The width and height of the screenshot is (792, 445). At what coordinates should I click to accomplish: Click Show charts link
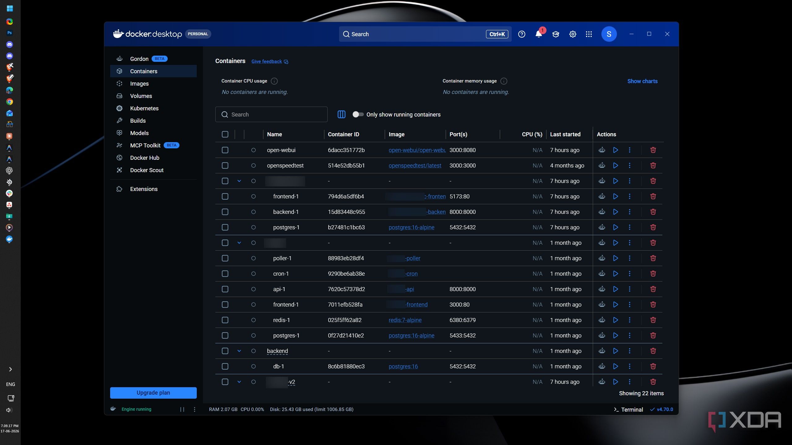(642, 81)
